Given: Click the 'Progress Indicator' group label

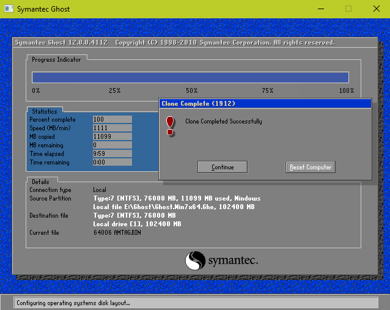Looking at the screenshot, I should [x=56, y=60].
